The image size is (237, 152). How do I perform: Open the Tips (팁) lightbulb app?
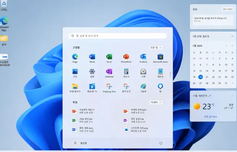point(160,88)
